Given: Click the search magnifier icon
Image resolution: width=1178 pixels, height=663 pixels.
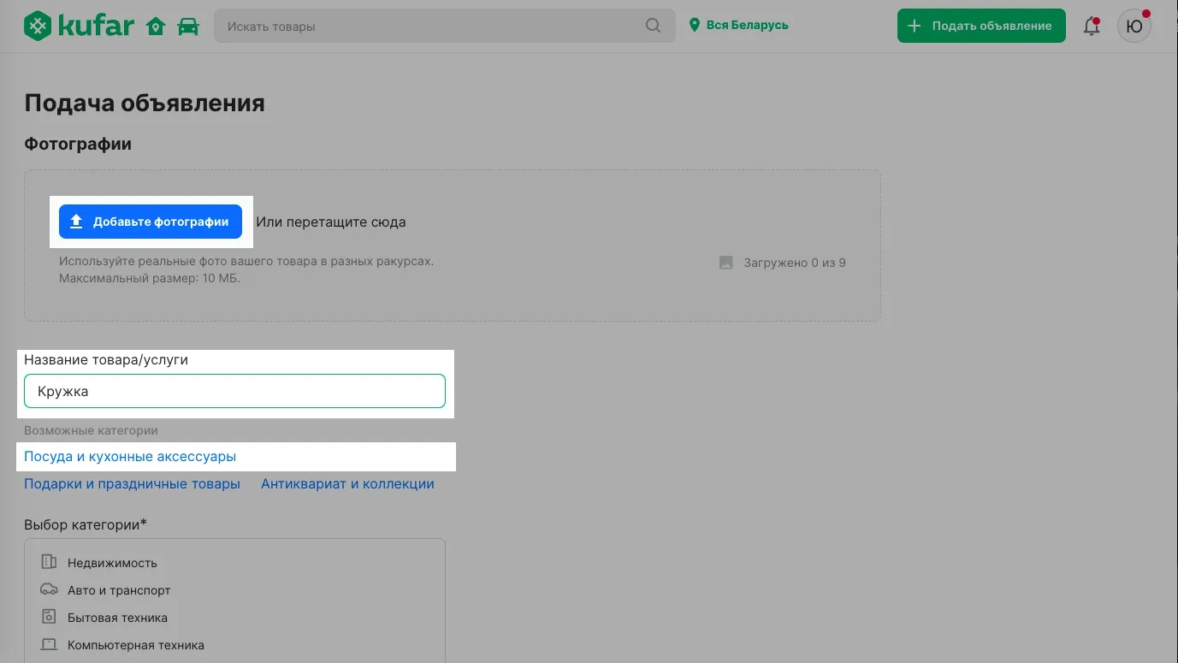Looking at the screenshot, I should 653,26.
